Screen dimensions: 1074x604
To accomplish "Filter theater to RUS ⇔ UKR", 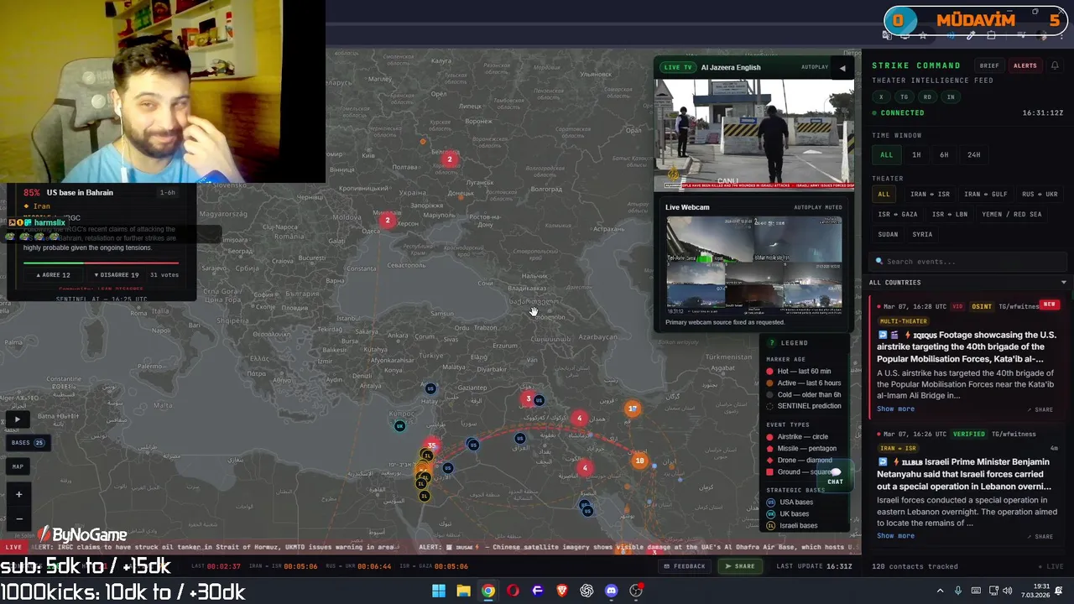I will click(1040, 195).
